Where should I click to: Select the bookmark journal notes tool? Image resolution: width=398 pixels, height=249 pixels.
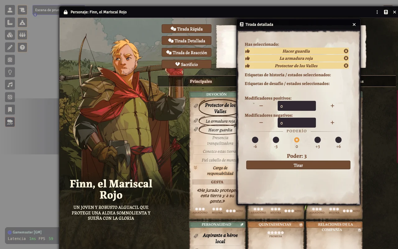point(10,110)
